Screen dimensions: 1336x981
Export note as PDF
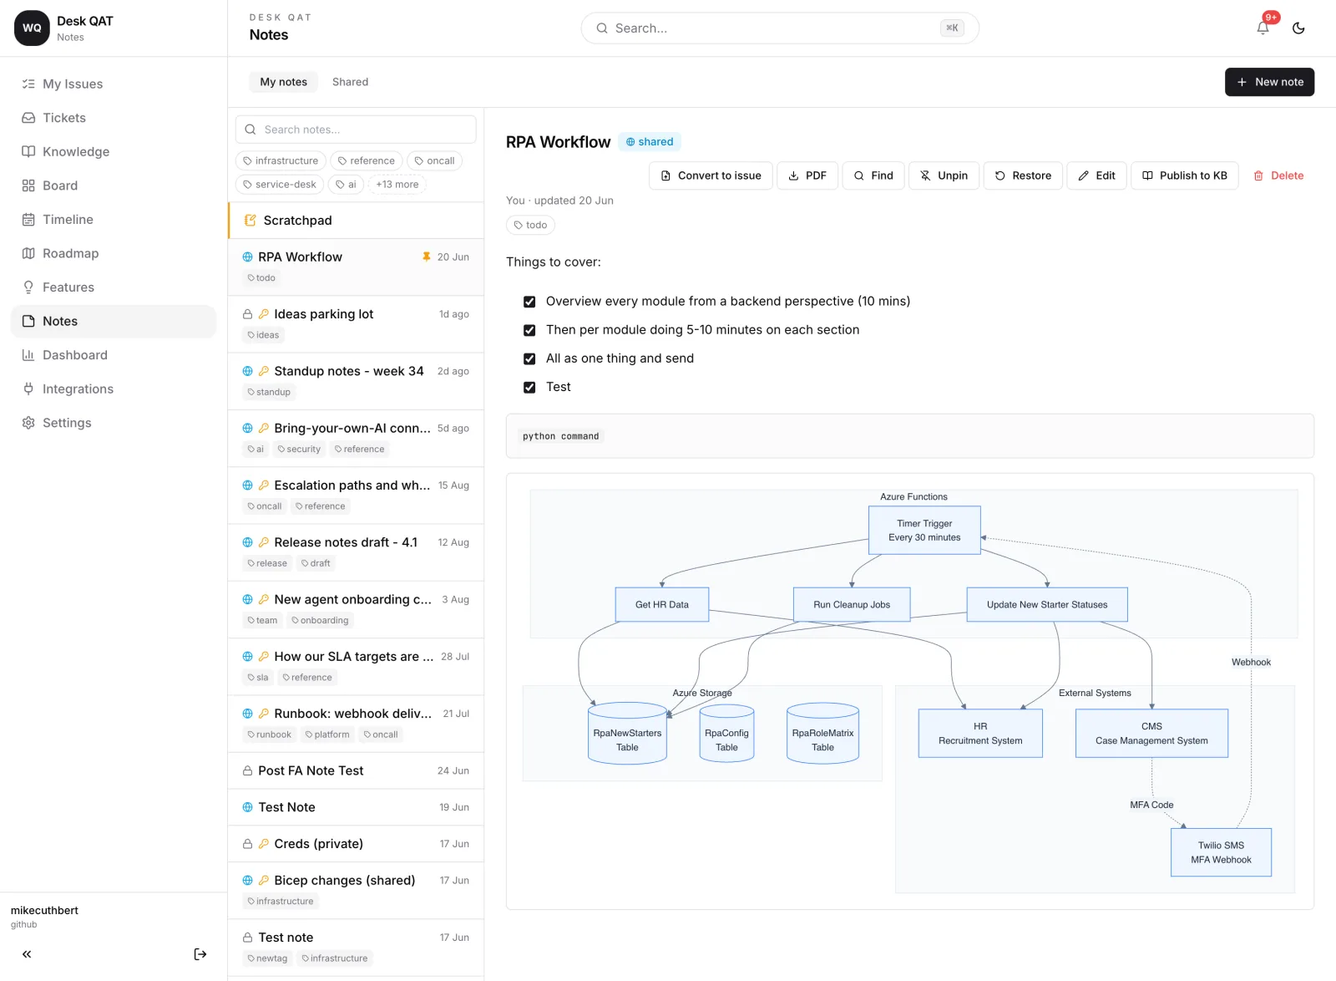tap(807, 175)
